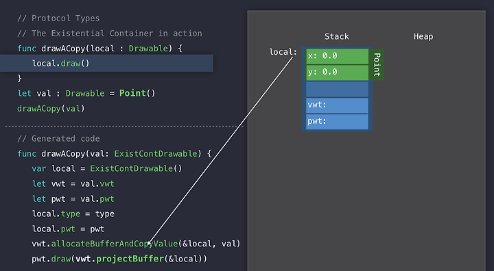Select the vwt: cell in the stack

click(337, 105)
